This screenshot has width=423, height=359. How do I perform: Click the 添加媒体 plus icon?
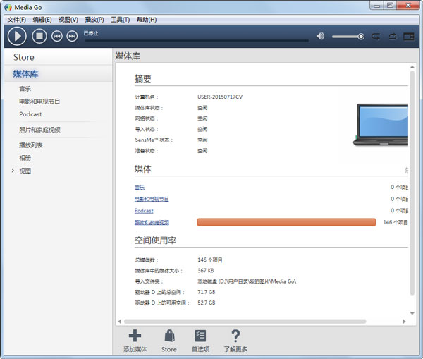135,336
